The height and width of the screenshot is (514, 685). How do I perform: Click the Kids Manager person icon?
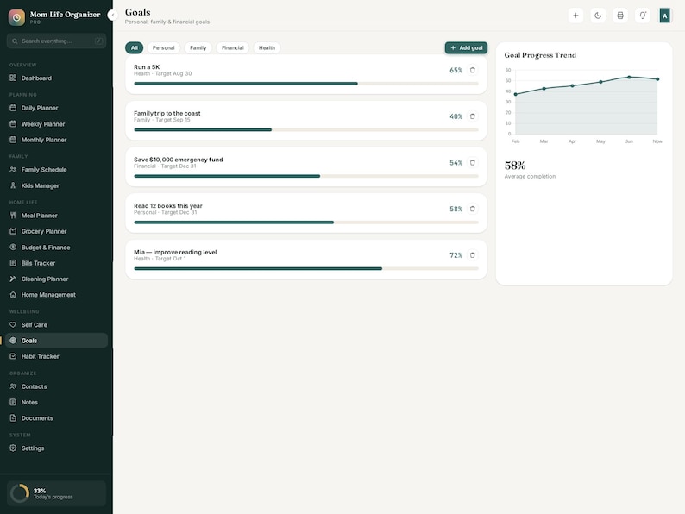(13, 185)
